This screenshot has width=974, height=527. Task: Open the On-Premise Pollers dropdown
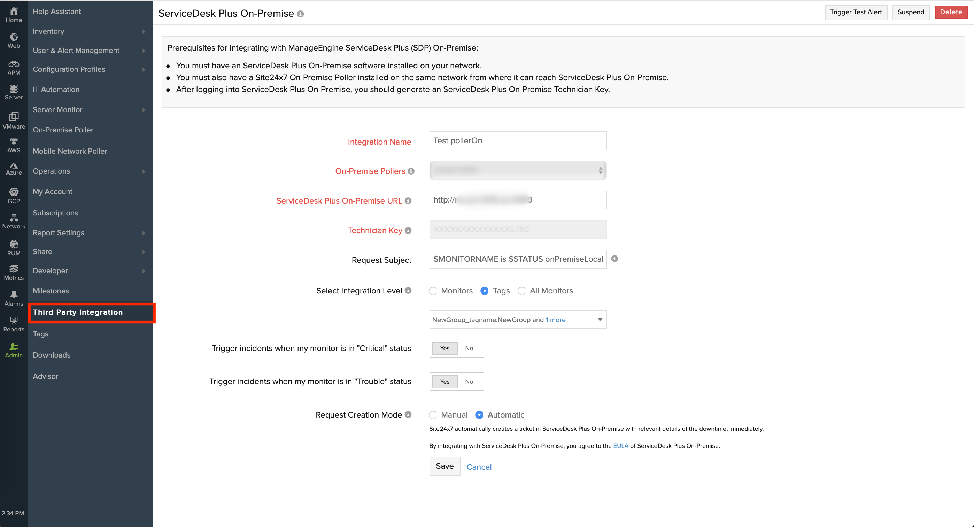pos(518,171)
